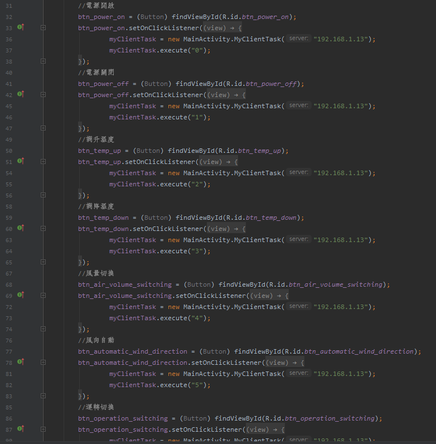This screenshot has width=436, height=444.
Task: Click the gutter override icon on line 33
Action: pyautogui.click(x=21, y=27)
